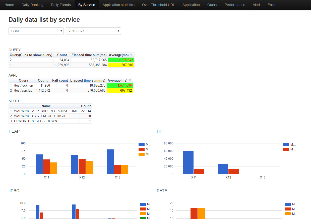Open the Daily Ranking tab
Screen dimensions: 311x219
(x=32, y=5)
